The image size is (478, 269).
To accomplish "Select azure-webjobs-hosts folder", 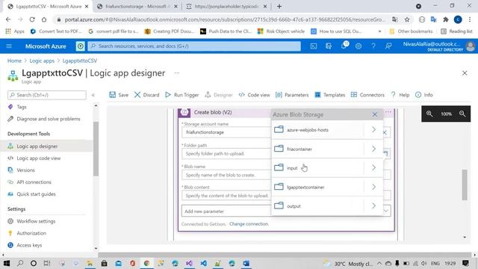I will [317, 130].
